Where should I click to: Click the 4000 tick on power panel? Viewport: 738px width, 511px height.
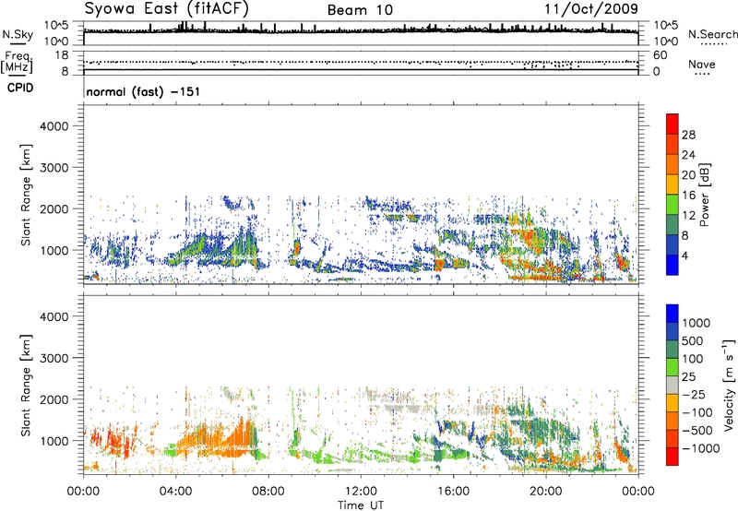54,126
